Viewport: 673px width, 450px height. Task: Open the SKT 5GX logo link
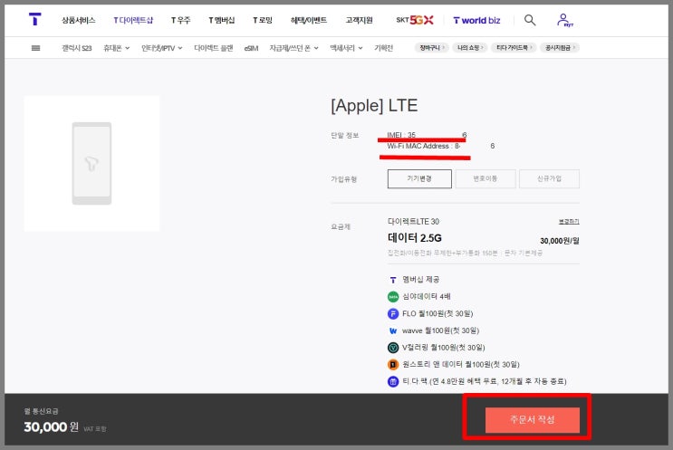pyautogui.click(x=415, y=20)
